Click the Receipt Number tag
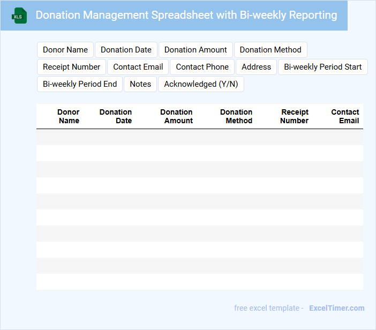 pyautogui.click(x=71, y=67)
